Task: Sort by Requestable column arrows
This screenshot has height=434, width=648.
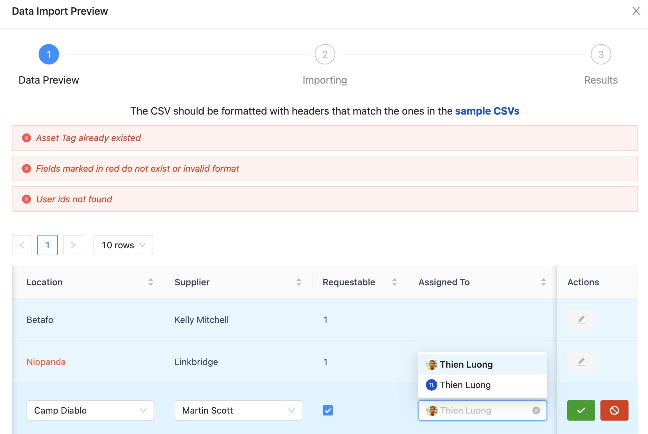Action: pyautogui.click(x=395, y=282)
